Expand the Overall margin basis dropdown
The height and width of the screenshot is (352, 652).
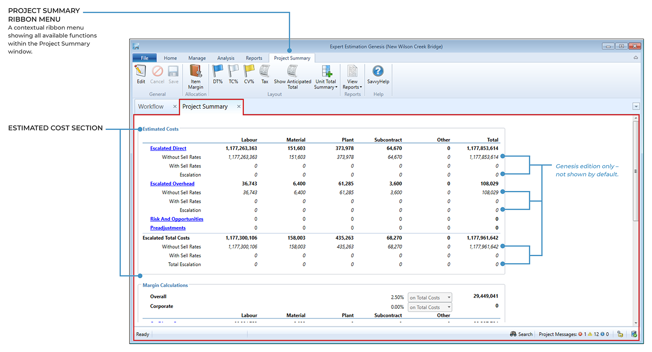pyautogui.click(x=448, y=298)
